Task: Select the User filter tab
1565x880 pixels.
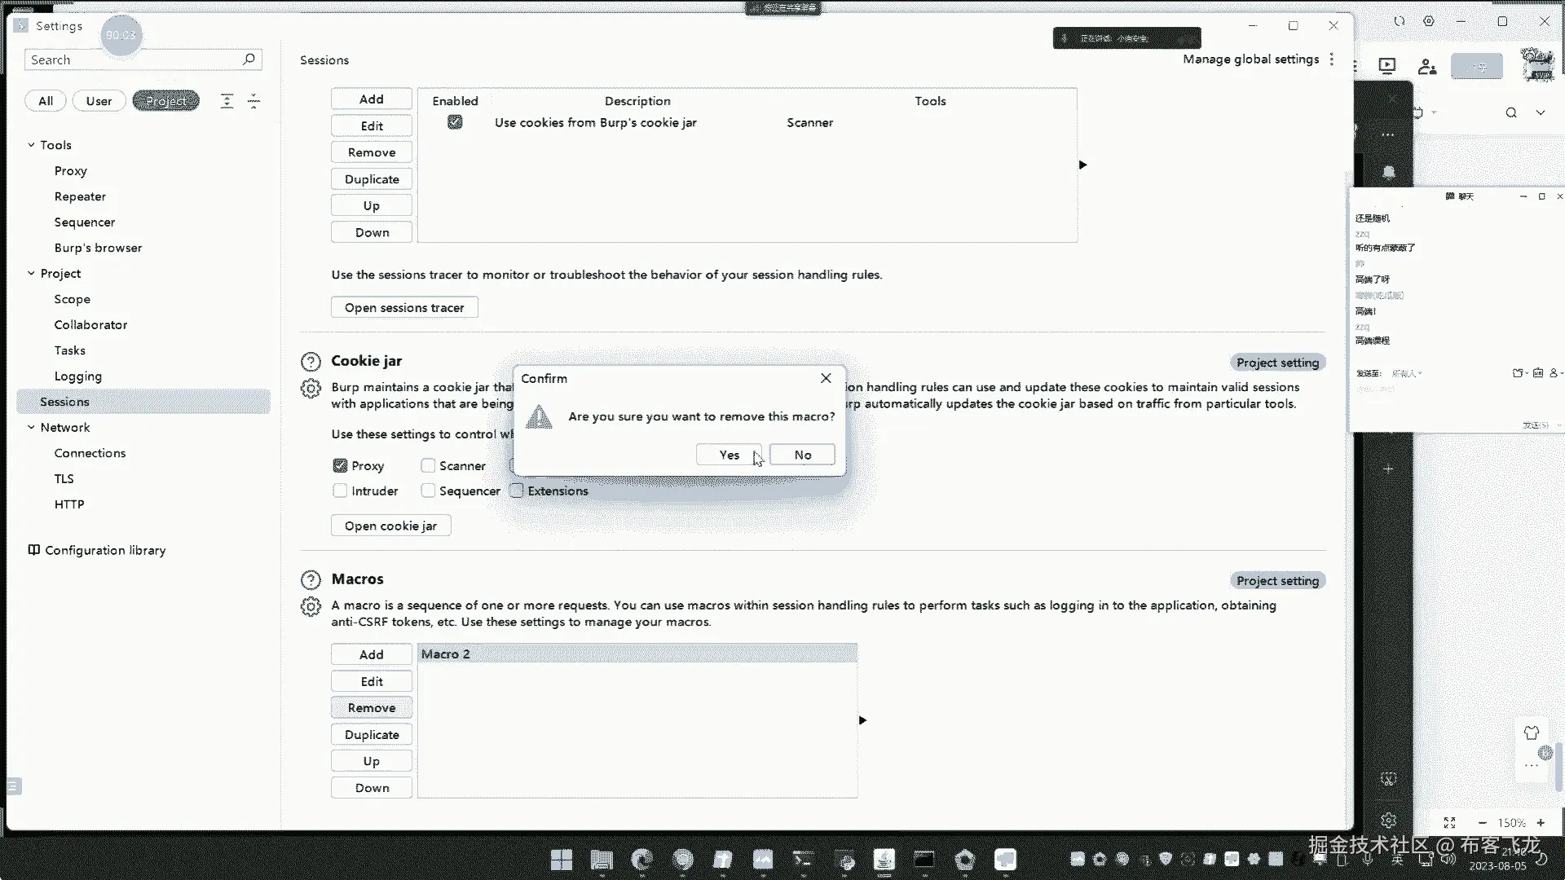Action: pyautogui.click(x=99, y=101)
